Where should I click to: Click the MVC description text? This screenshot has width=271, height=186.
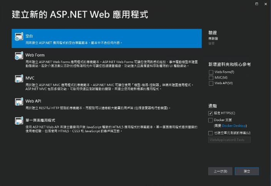(x=109, y=87)
